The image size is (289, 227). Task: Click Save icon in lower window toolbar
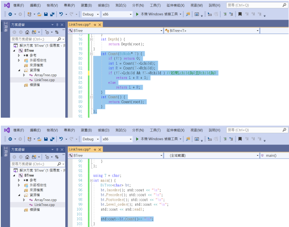[x=46, y=139]
